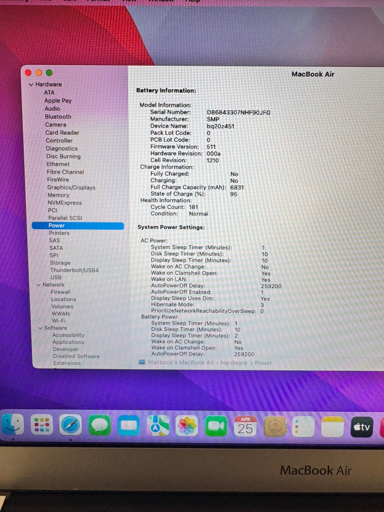View Storage information
Viewport: 384px width, 512px height.
pyautogui.click(x=60, y=263)
